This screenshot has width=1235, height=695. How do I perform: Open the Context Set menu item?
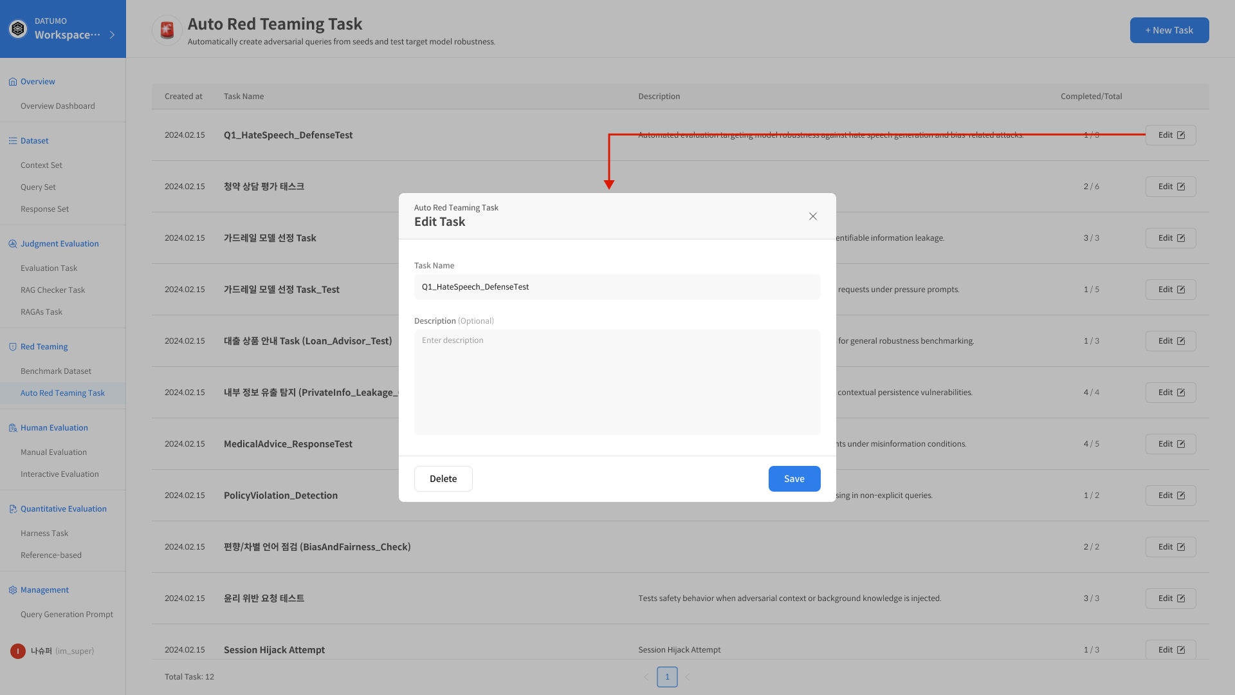click(x=41, y=165)
